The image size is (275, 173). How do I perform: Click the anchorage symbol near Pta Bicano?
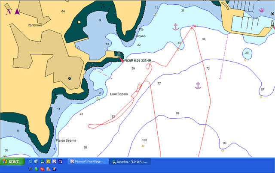pyautogui.click(x=175, y=27)
